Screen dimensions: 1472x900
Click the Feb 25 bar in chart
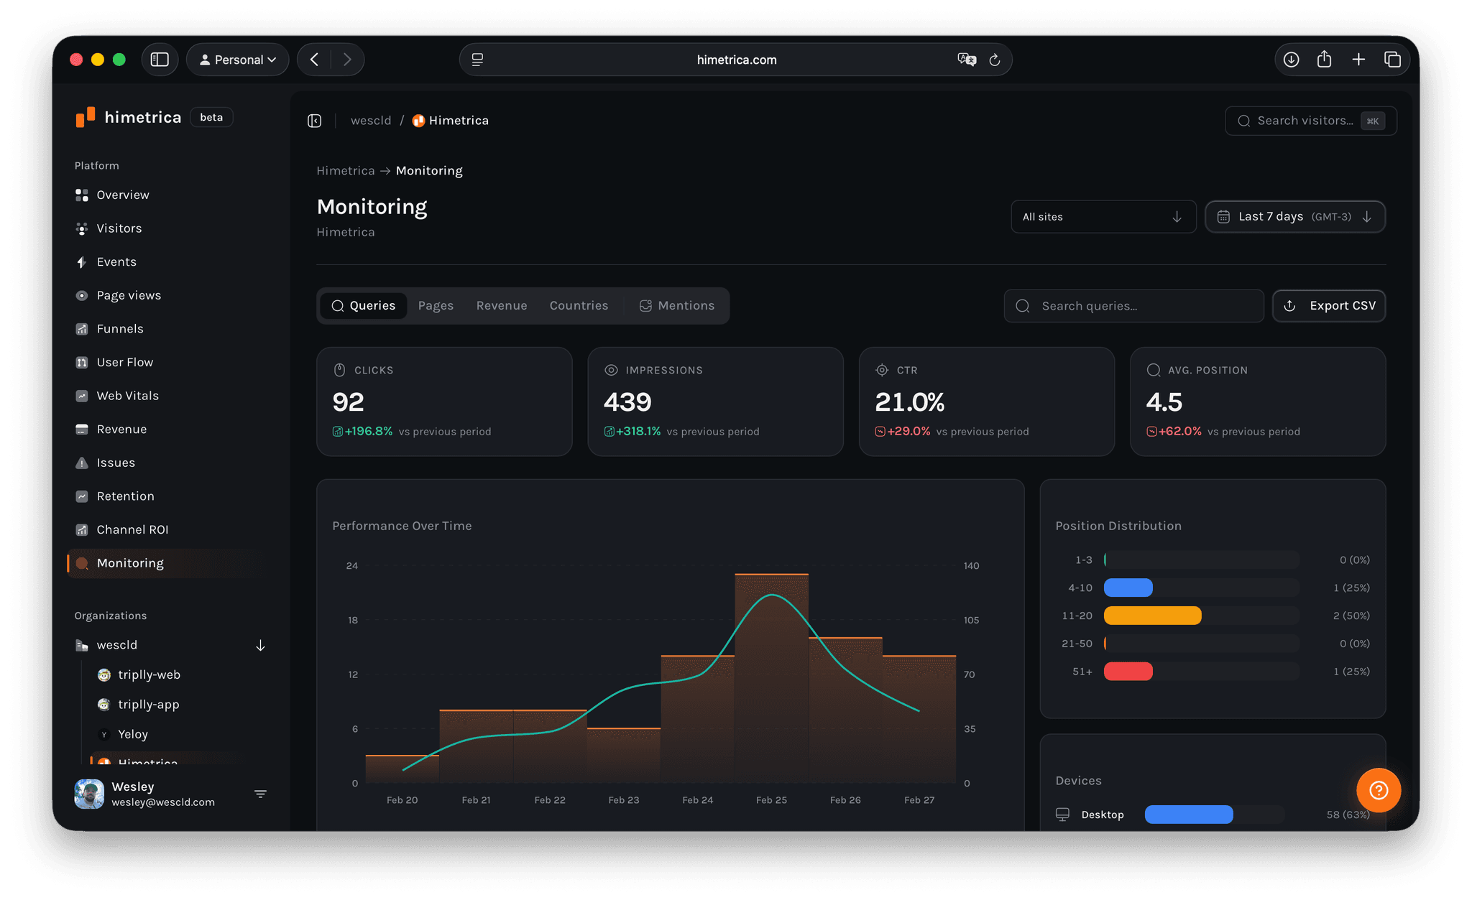pyautogui.click(x=771, y=678)
